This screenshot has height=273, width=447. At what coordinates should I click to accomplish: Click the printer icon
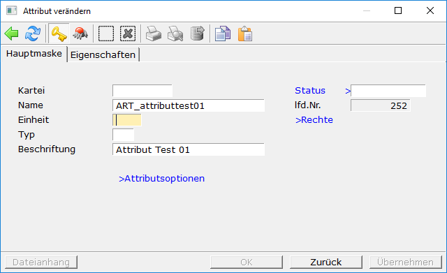pos(154,34)
